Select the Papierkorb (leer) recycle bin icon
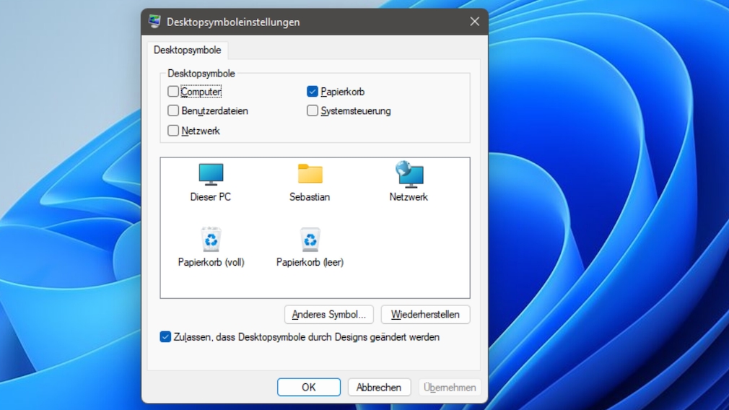This screenshot has height=410, width=729. 310,240
